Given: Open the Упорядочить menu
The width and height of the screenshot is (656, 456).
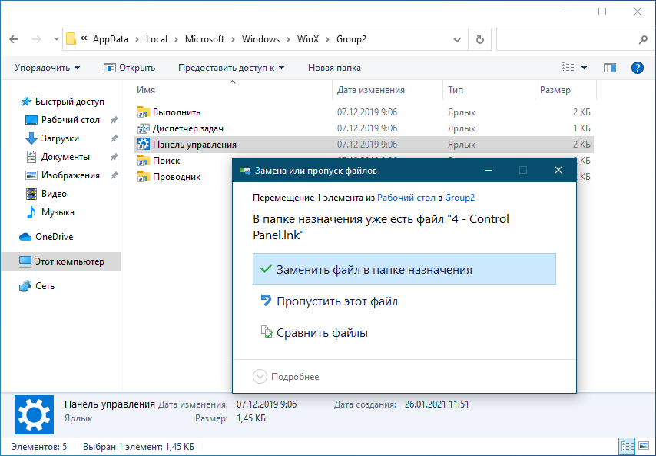Looking at the screenshot, I should click(x=48, y=68).
